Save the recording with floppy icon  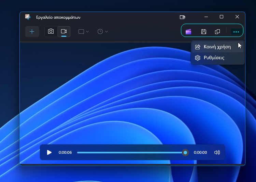pos(203,32)
